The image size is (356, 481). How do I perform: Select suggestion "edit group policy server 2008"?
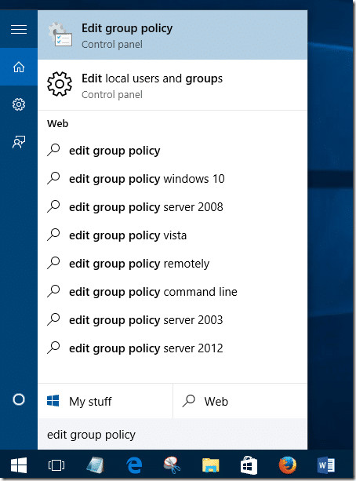click(x=173, y=207)
